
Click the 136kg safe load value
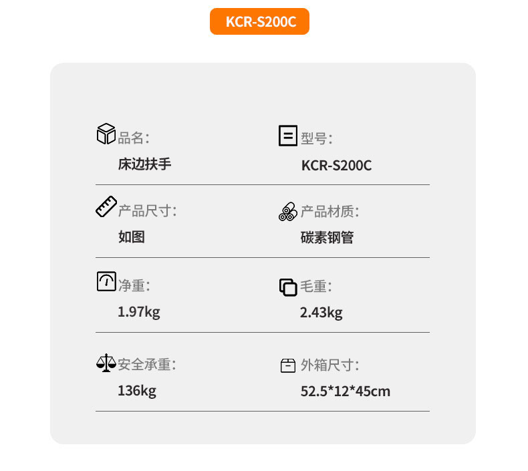[136, 390]
